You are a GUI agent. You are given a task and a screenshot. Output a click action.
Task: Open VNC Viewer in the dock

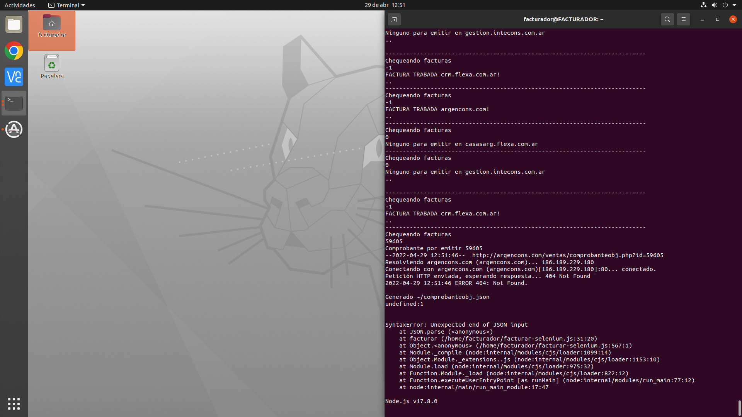(x=14, y=77)
